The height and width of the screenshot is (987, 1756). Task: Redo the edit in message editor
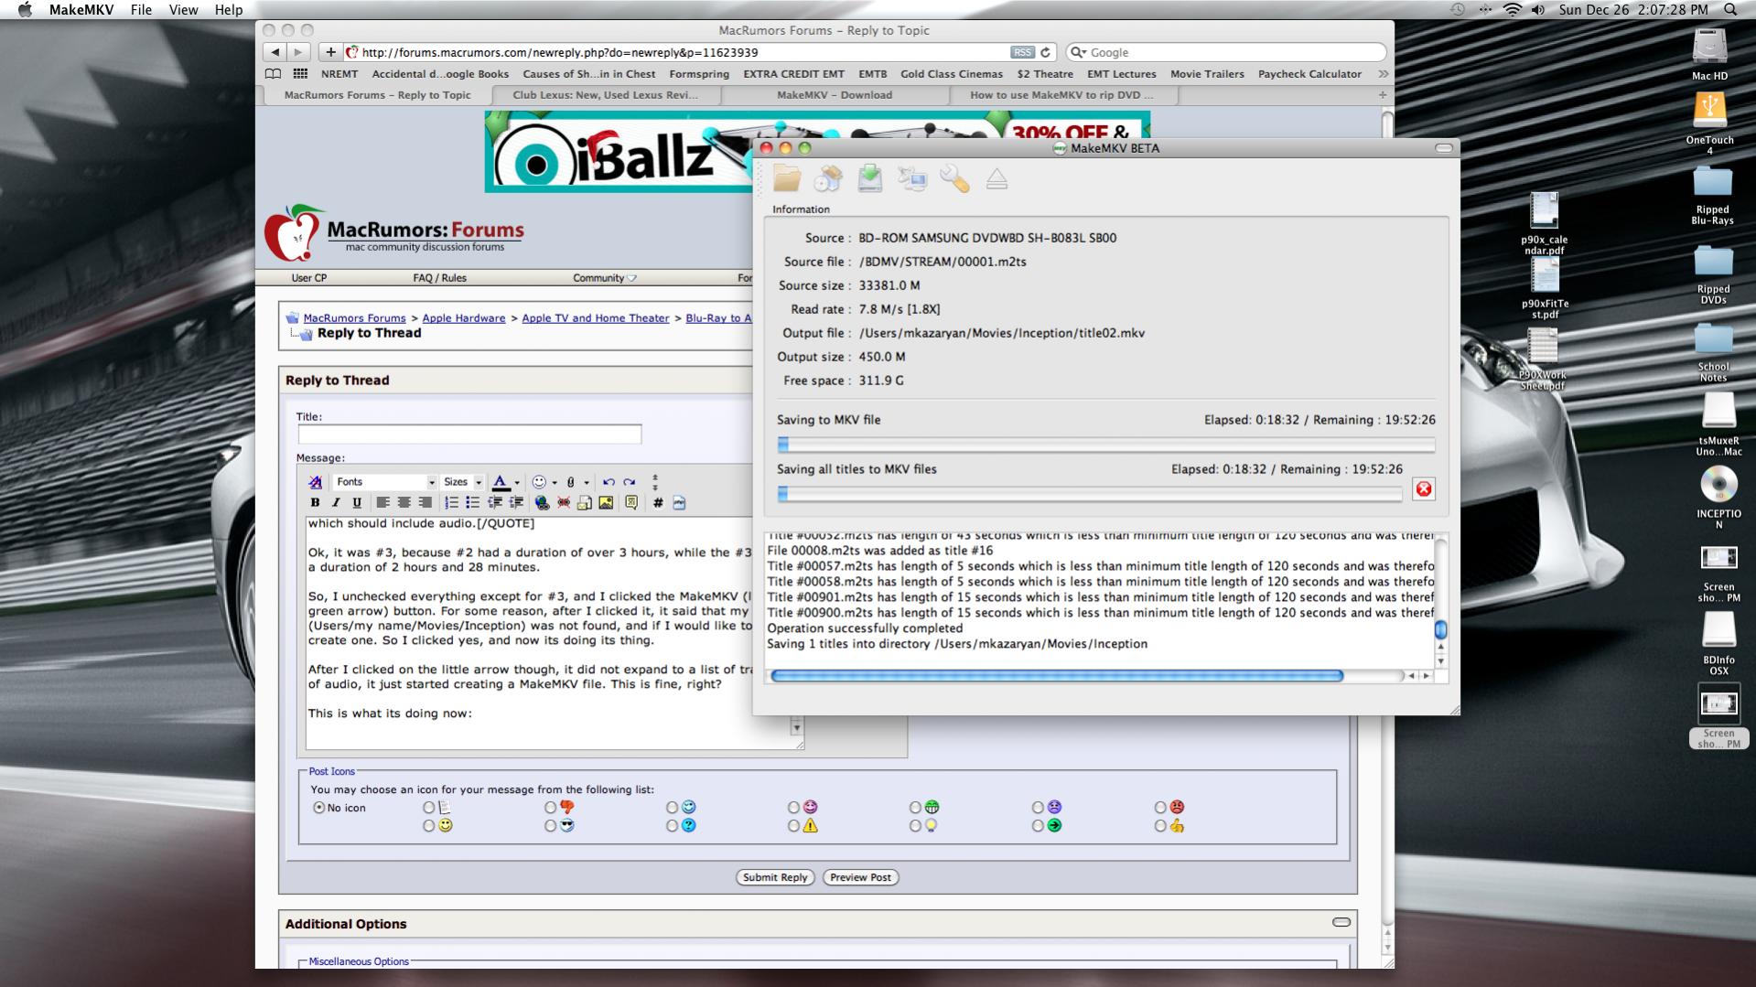(630, 482)
